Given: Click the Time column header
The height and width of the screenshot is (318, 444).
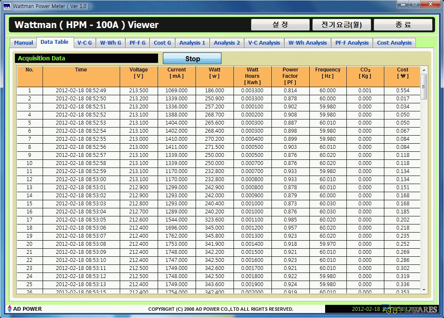Looking at the screenshot, I should click(x=81, y=76).
